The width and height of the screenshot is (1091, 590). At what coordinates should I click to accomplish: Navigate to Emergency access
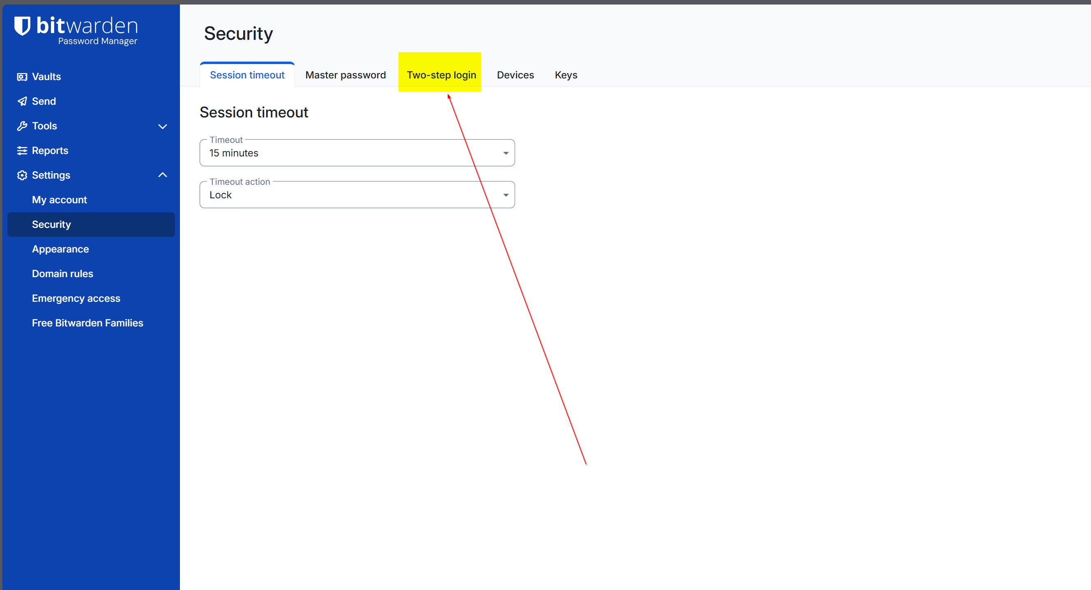[76, 298]
